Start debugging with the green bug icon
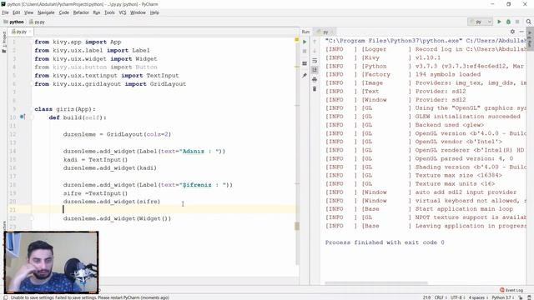The height and width of the screenshot is (300, 534). 508,22
